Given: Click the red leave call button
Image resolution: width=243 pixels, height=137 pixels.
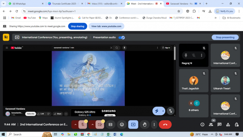Looking at the screenshot, I should [165, 124].
